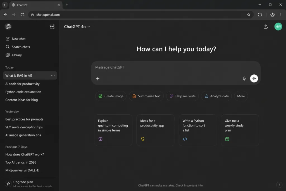The image size is (286, 191).
Task: Open chat 'What is RAG in AI?'
Action: pos(30,76)
